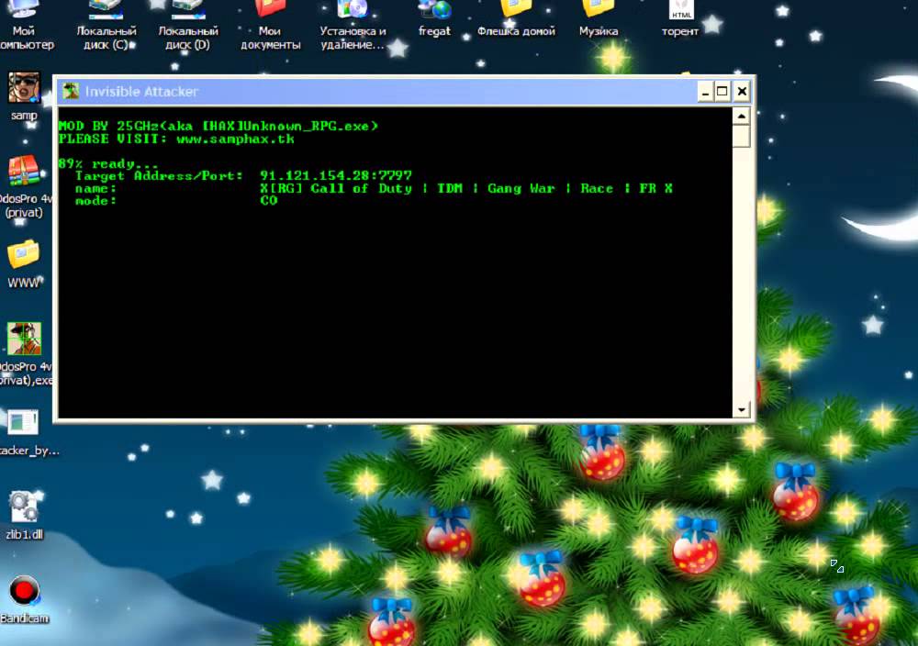918x646 pixels.
Task: Click the 'Target Address/Port:' label
Action: point(159,175)
